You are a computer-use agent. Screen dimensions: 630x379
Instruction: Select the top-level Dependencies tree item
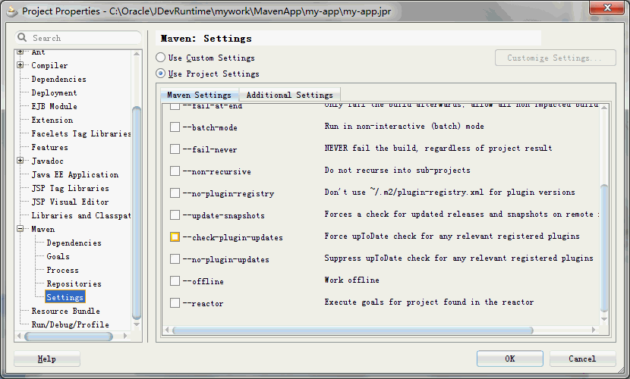point(58,79)
